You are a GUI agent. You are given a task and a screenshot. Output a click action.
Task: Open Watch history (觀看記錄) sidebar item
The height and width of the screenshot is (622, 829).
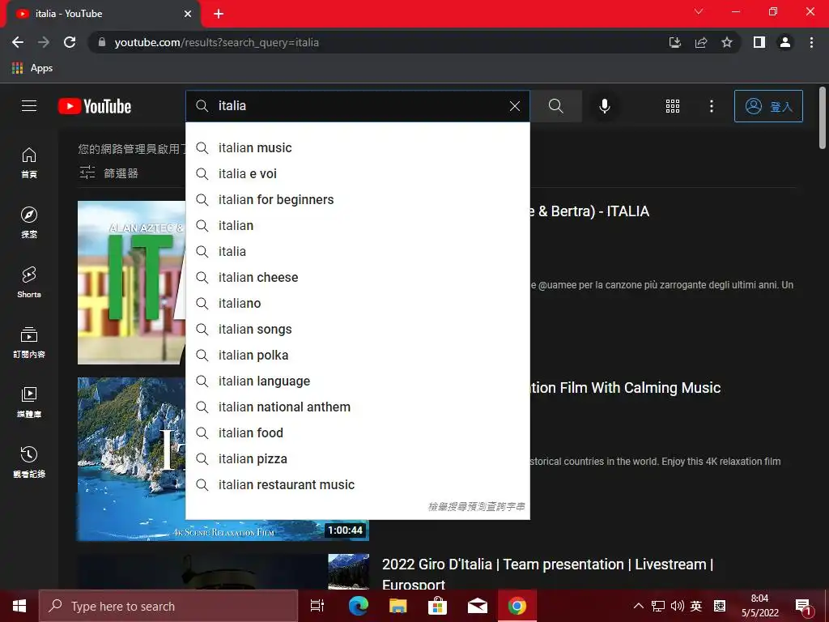point(29,462)
